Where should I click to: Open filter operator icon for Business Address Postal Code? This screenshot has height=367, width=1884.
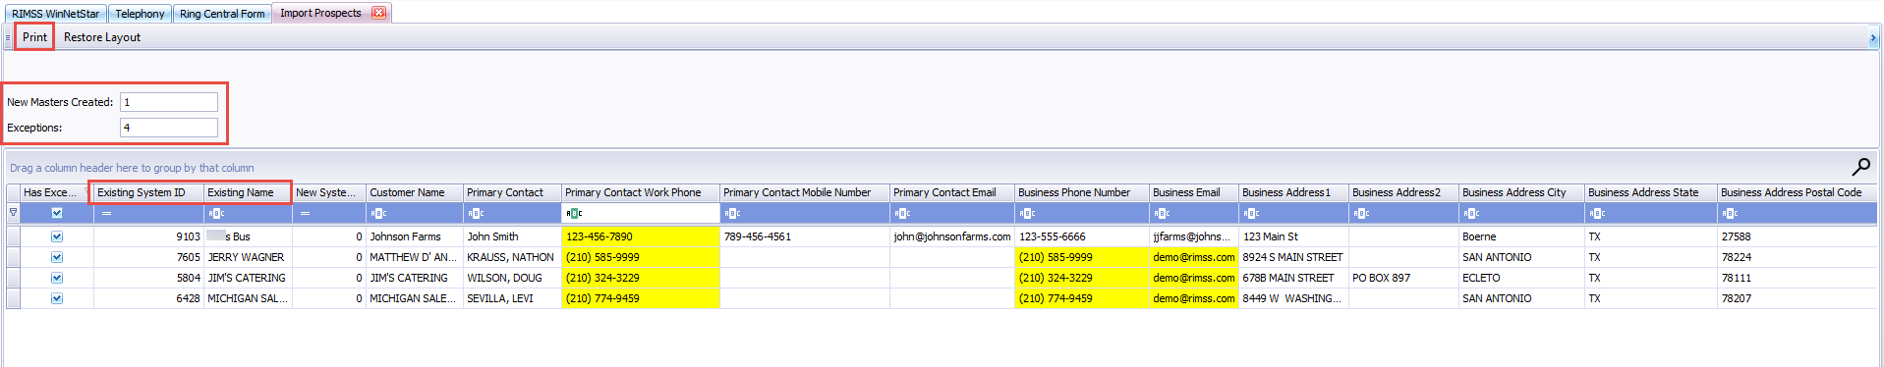(1730, 213)
